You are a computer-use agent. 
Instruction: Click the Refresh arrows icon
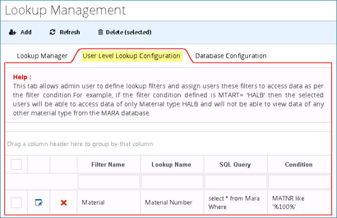pos(53,32)
